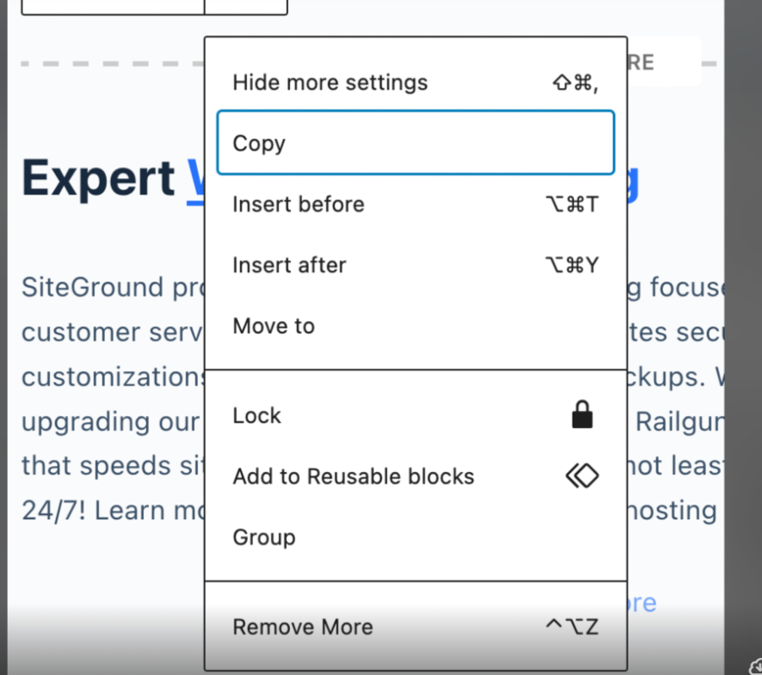This screenshot has width=762, height=675.
Task: Click the Reusable blocks diamond icon
Action: [582, 475]
